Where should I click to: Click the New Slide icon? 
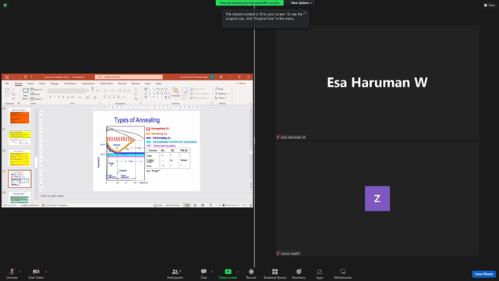click(26, 91)
